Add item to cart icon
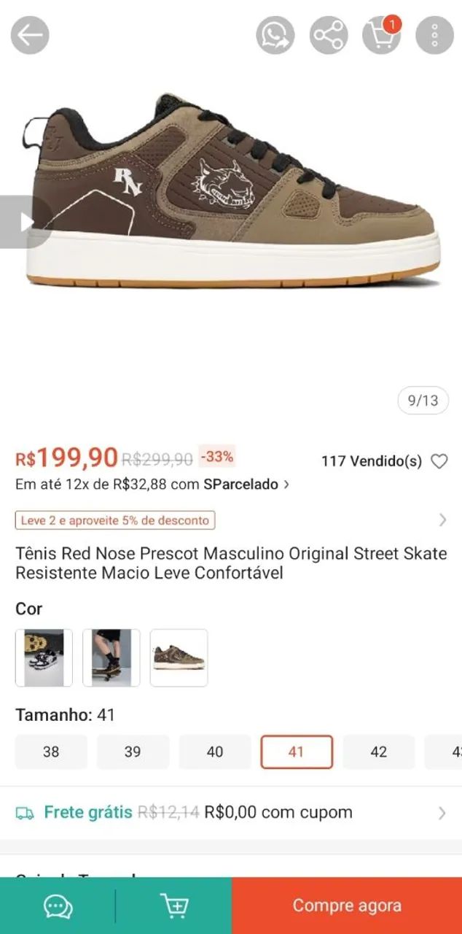 [175, 906]
